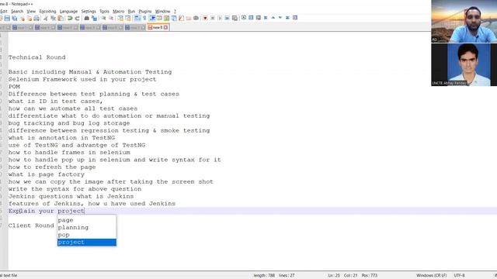Toggle synchronized horizontal scrolling
The width and height of the screenshot is (497, 279).
[127, 18]
